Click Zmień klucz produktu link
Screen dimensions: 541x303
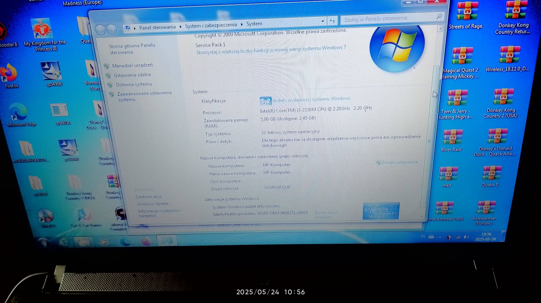tap(327, 215)
